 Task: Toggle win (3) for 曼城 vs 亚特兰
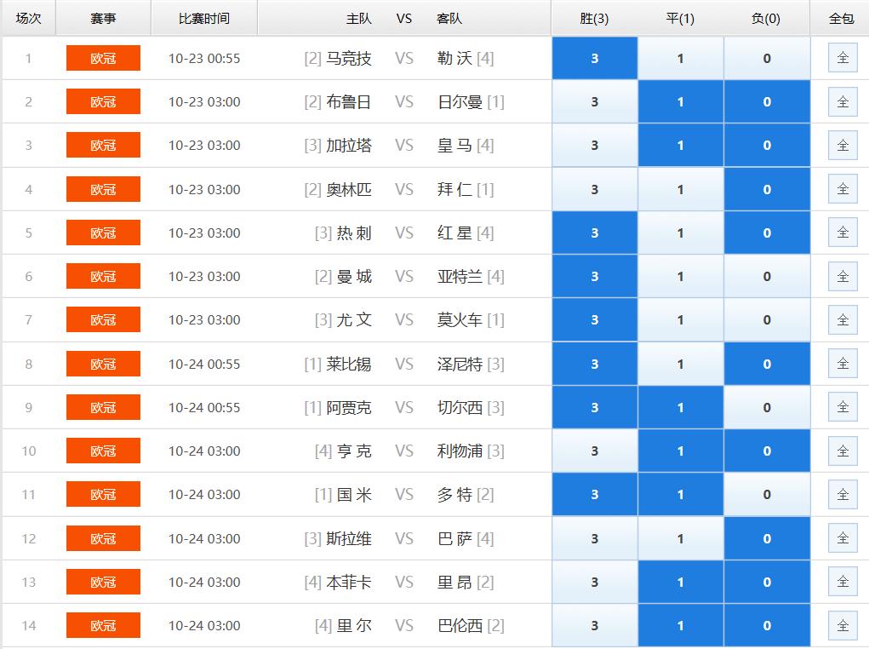(595, 276)
